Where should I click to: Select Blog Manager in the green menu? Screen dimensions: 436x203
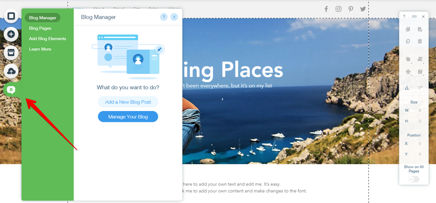click(x=43, y=18)
